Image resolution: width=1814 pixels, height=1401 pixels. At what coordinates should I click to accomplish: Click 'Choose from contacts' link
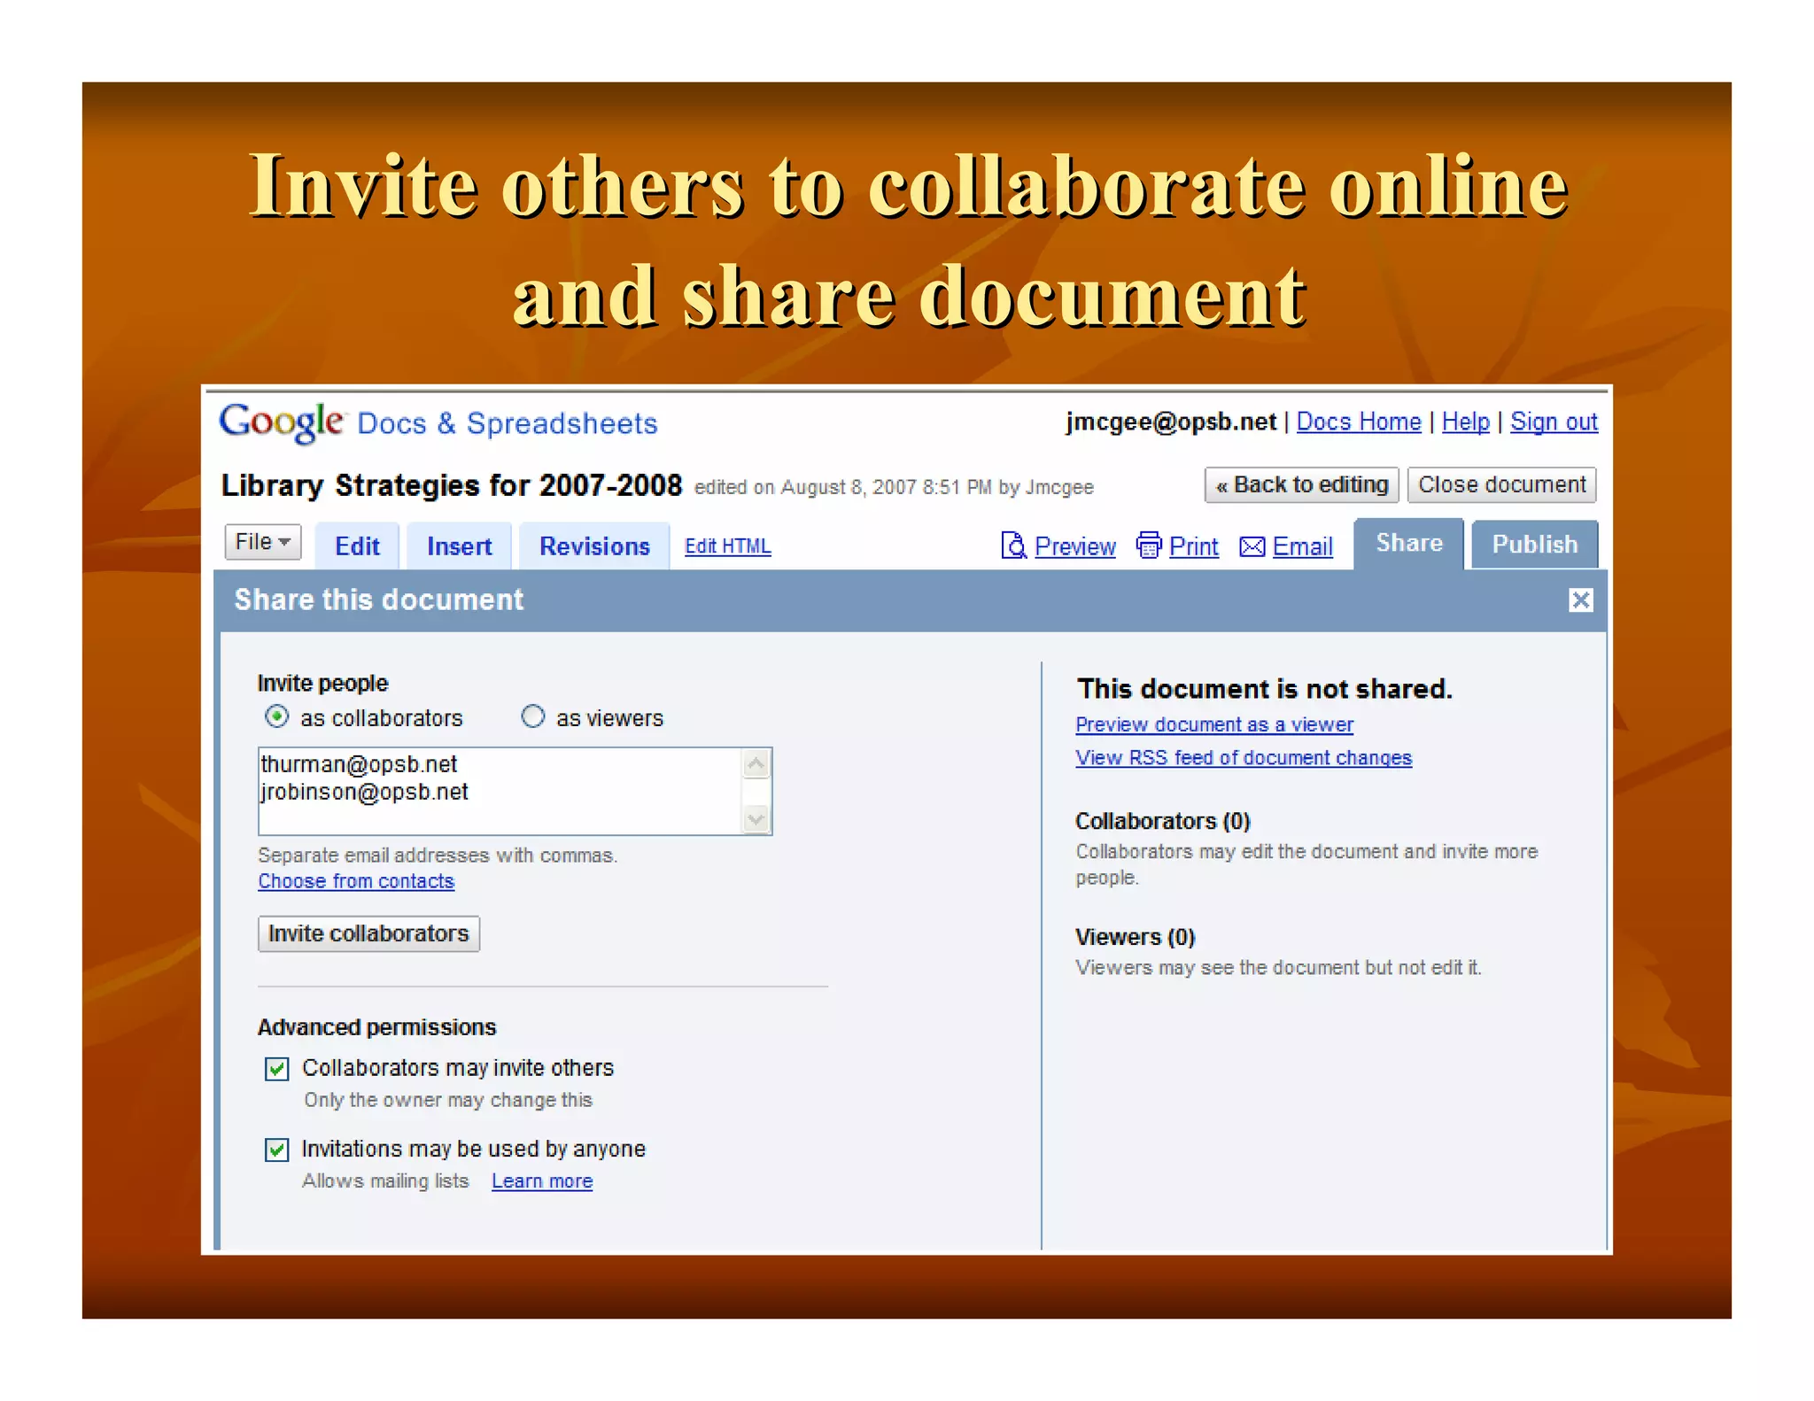click(356, 881)
